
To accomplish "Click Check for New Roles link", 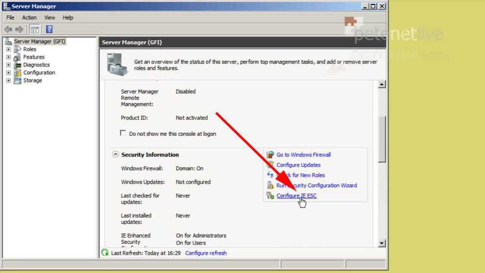I will [301, 175].
